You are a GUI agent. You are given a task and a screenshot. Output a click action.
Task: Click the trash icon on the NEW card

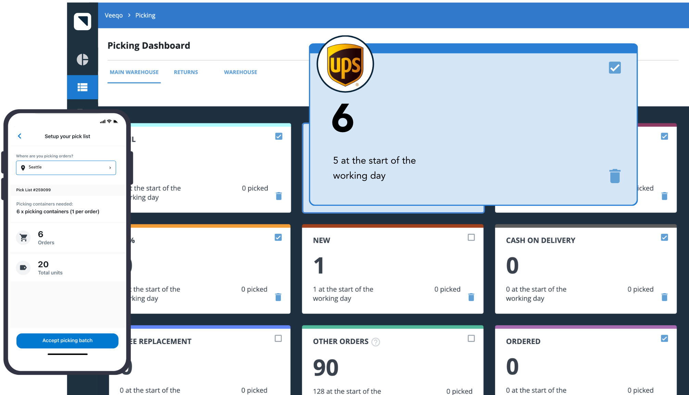point(472,297)
